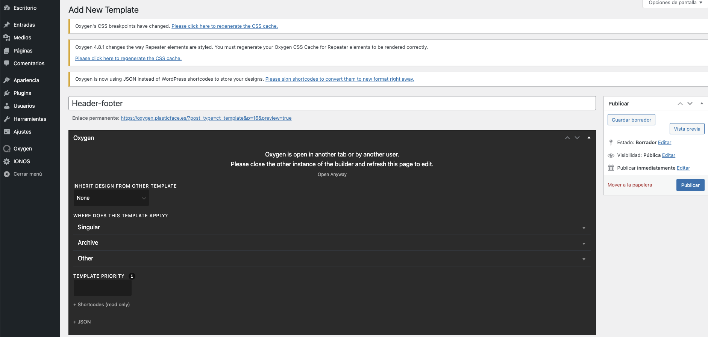Screen dimensions: 708x337
Task: Click the Plugins plug icon
Action: tap(7, 93)
